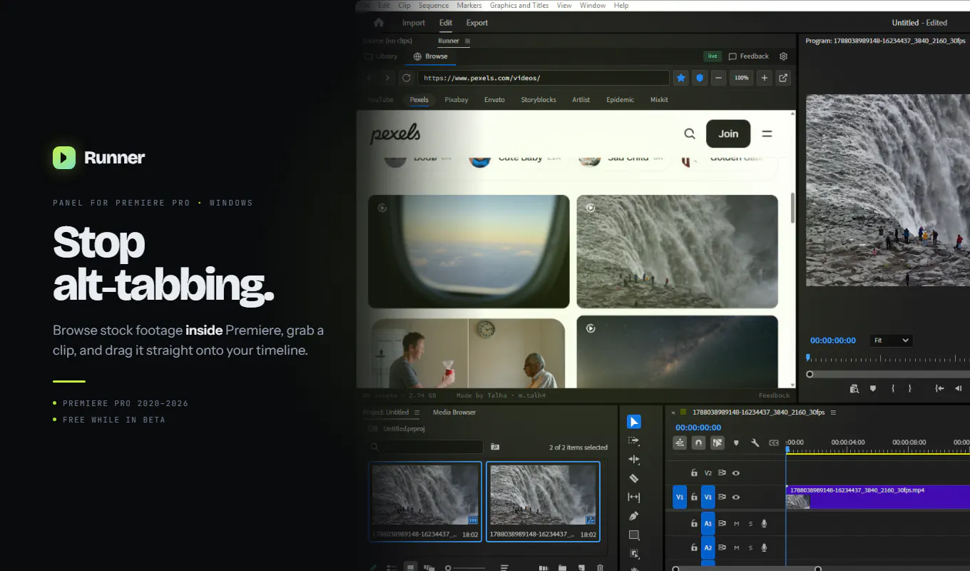Open the page in an external browser
The image size is (970, 571).
(x=783, y=78)
